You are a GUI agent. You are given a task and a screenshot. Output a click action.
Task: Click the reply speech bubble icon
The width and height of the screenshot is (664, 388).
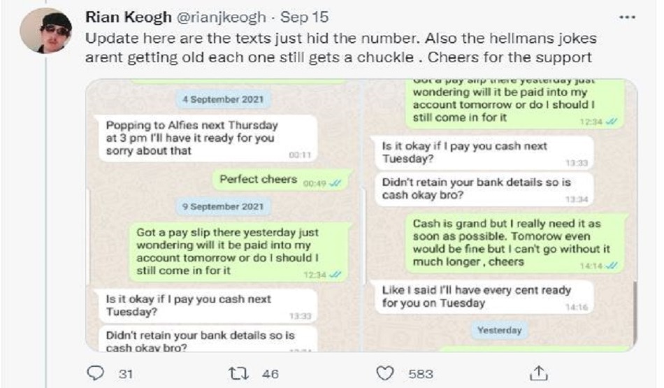[x=94, y=374]
